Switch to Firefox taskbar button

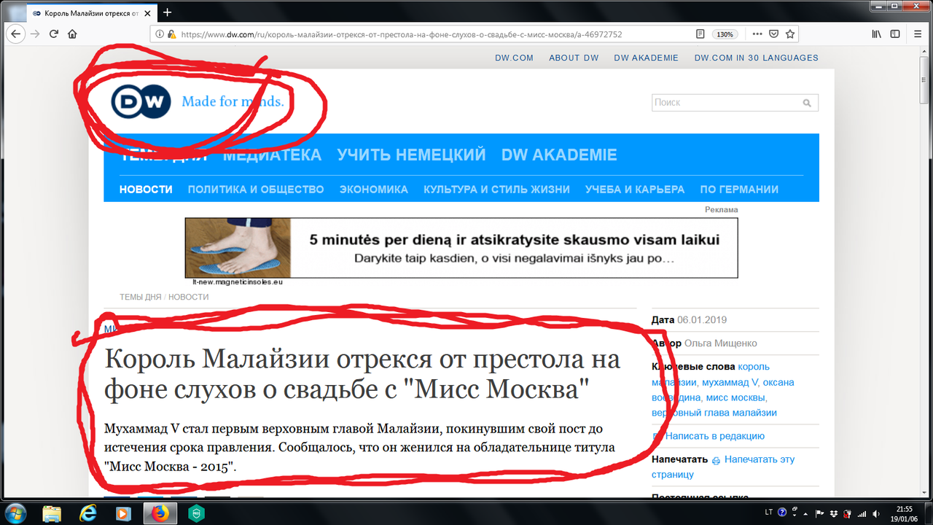(160, 513)
